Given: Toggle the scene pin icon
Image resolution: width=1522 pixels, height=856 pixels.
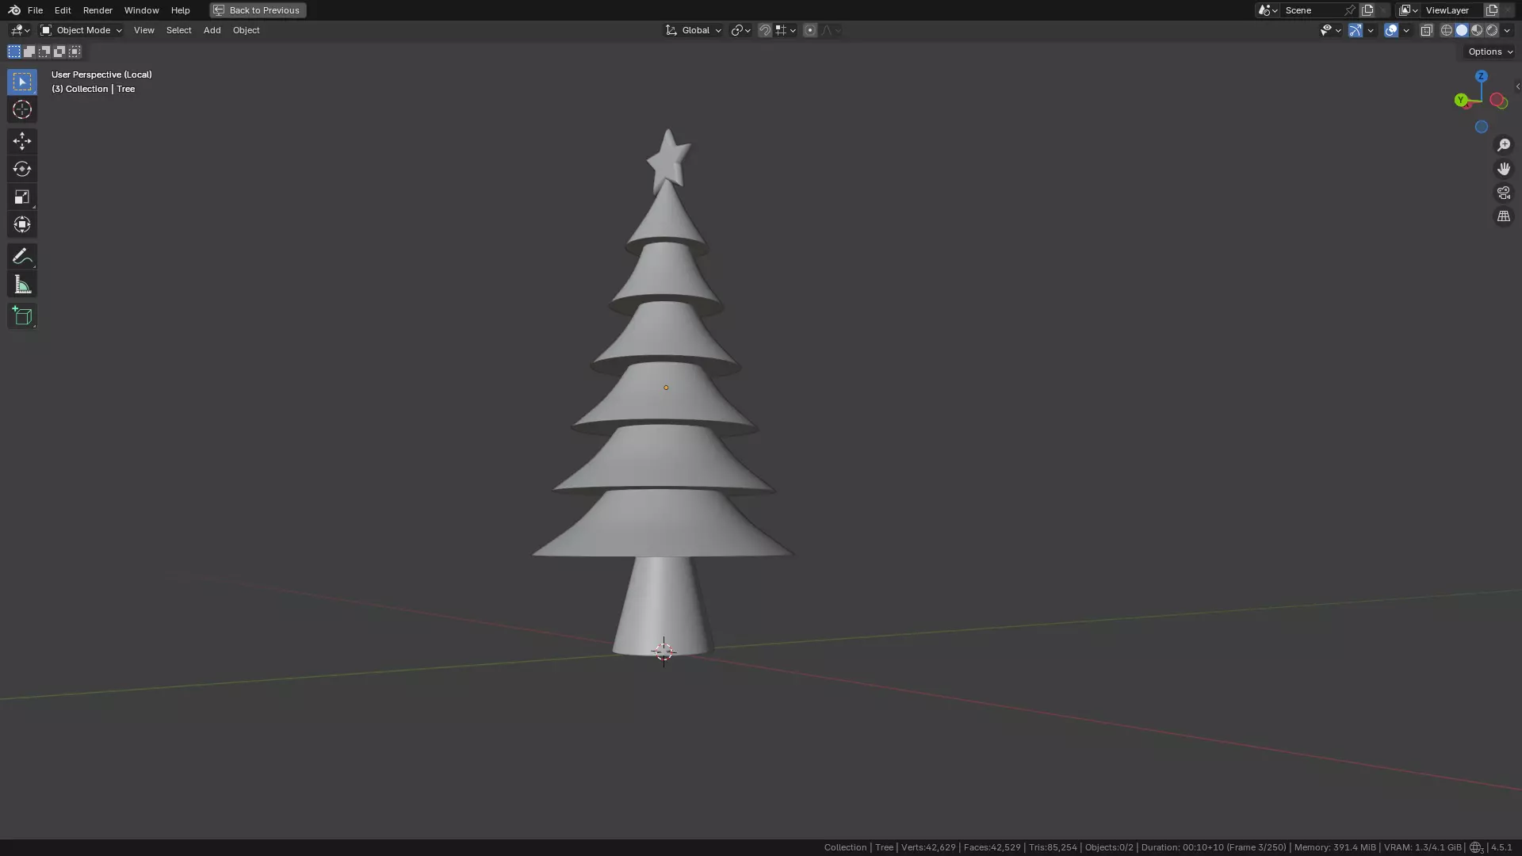Looking at the screenshot, I should [1350, 10].
